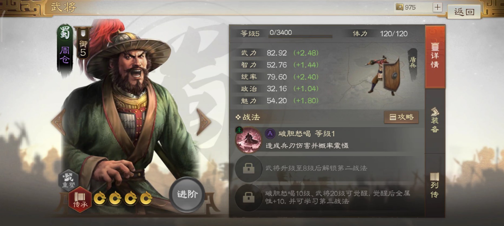Click the plus icon beside 975 currency

(x=437, y=7)
